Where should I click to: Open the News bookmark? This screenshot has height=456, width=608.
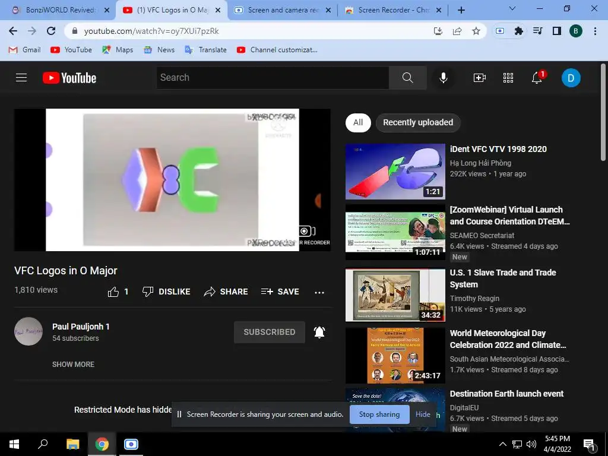tap(159, 50)
